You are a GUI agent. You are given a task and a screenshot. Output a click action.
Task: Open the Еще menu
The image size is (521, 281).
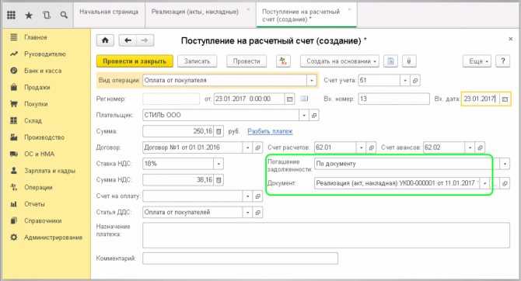tap(477, 61)
